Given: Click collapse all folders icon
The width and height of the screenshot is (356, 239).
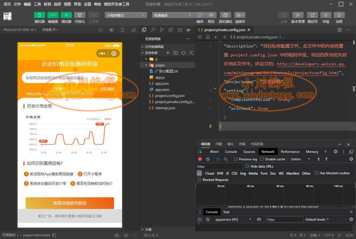Looking at the screenshot, I should pyautogui.click(x=191, y=53).
